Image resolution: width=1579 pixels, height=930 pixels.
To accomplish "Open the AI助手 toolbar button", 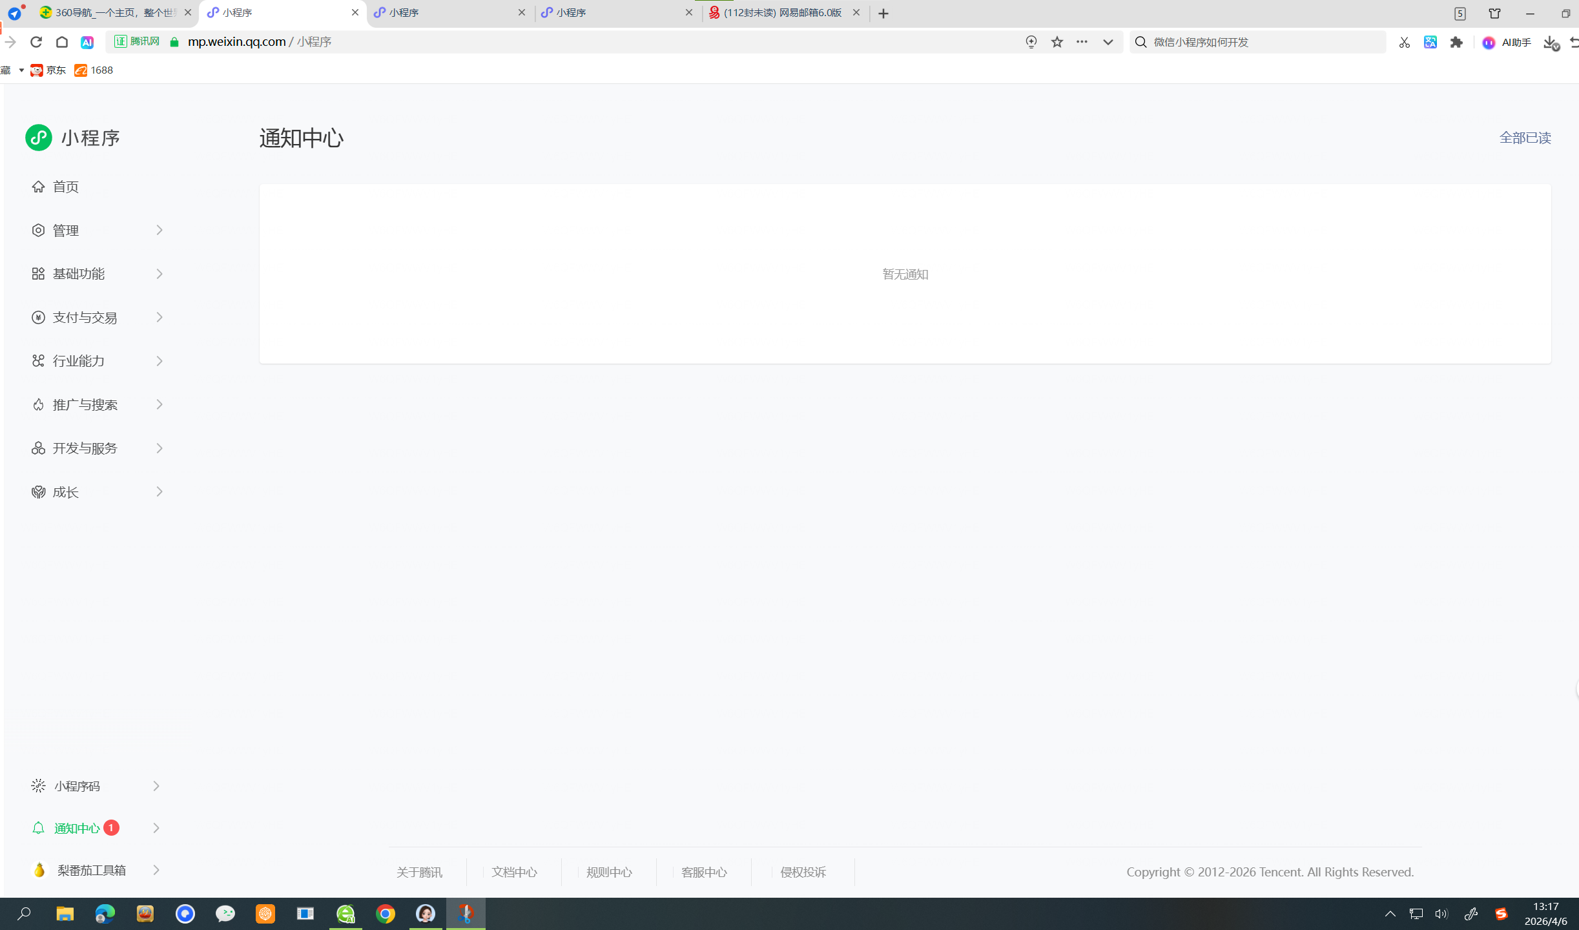I will [x=1507, y=42].
